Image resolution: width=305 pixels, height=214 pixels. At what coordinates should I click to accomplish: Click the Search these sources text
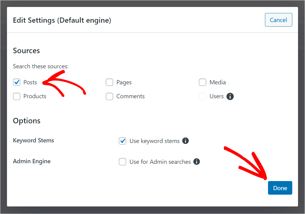click(41, 66)
